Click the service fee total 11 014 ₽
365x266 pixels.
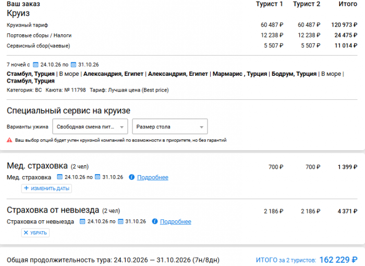pyautogui.click(x=346, y=46)
